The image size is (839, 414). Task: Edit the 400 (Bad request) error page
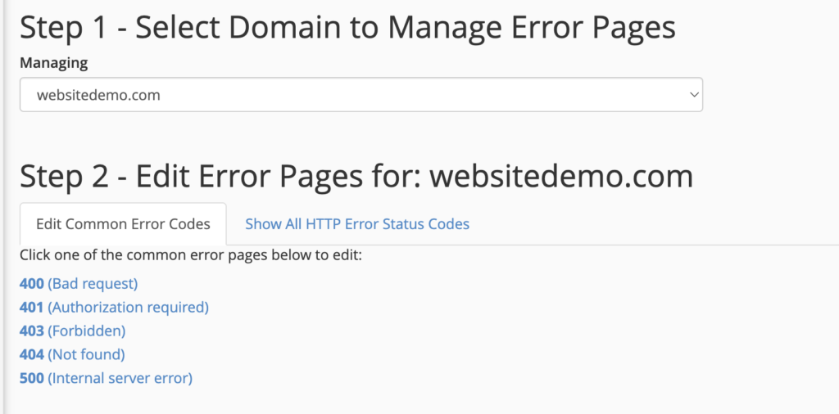[x=79, y=284]
